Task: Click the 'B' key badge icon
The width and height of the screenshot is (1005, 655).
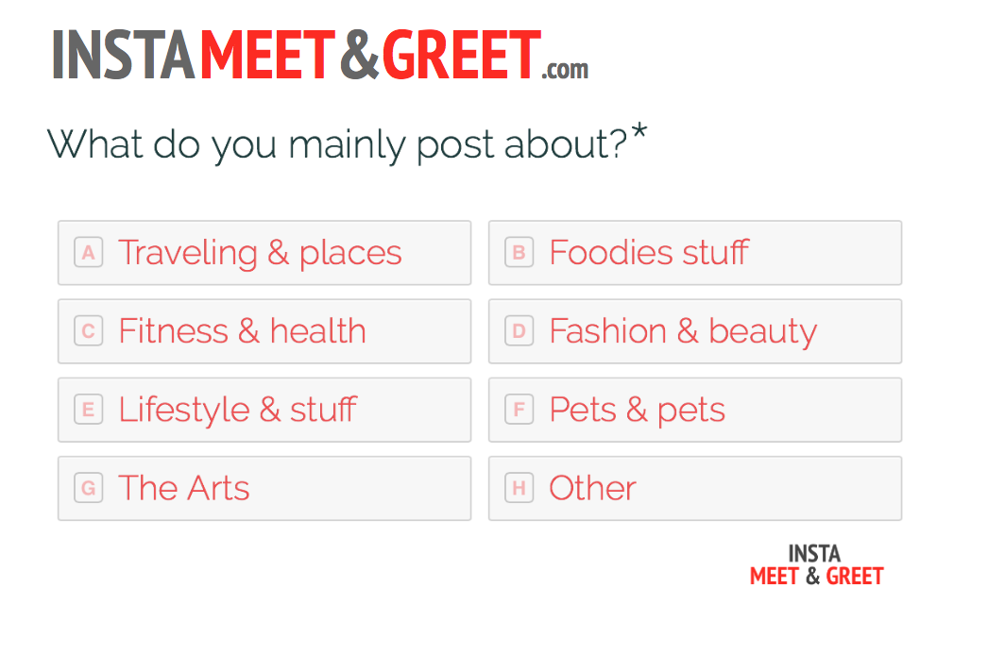Action: [519, 253]
